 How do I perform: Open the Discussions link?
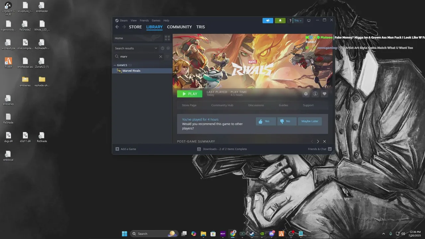256,105
